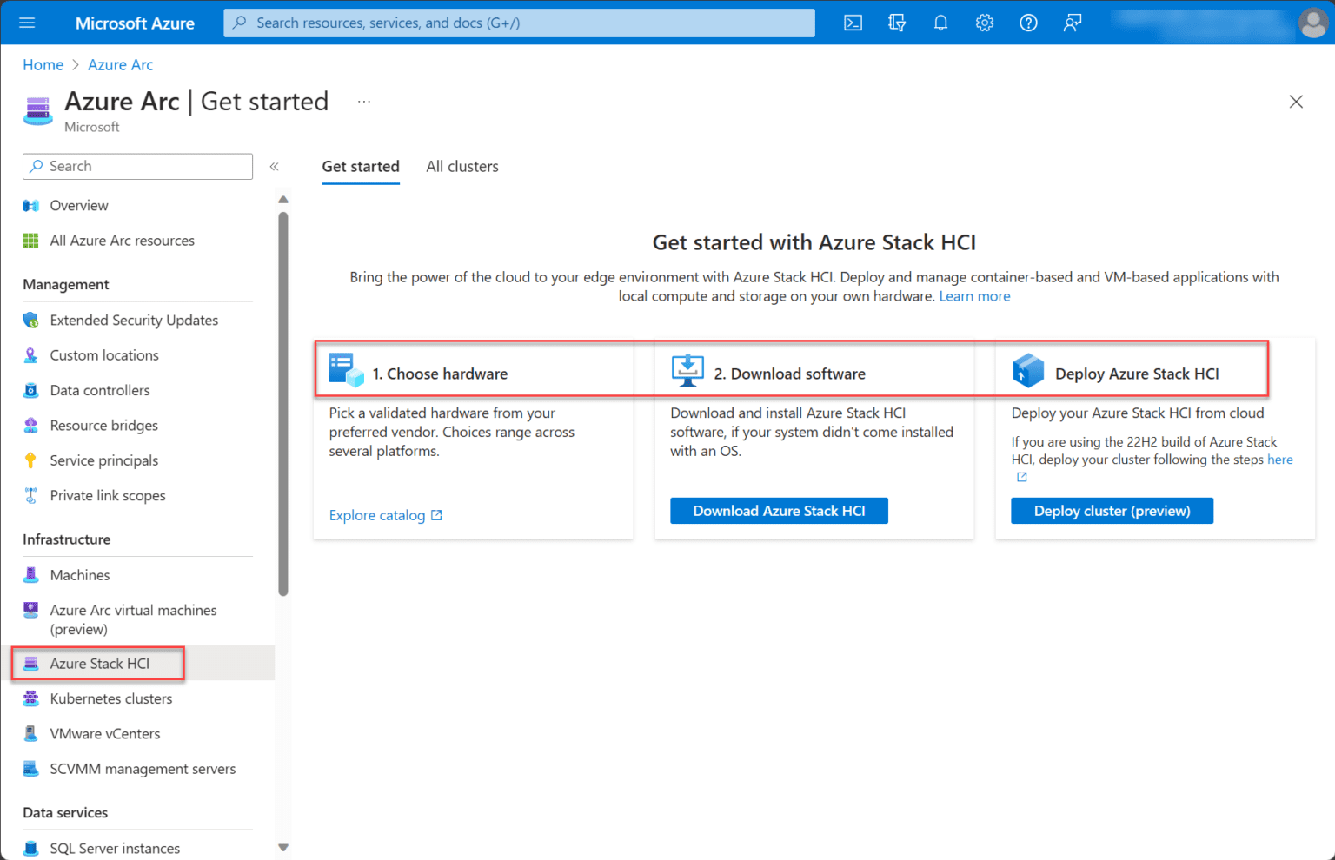Open the account avatar menu
Image resolution: width=1335 pixels, height=860 pixels.
1312,23
